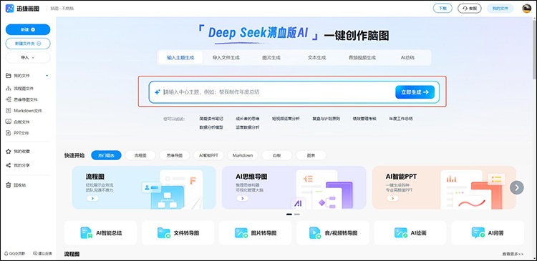Open the 音/视频转导图 tool
This screenshot has height=261, width=537.
(x=333, y=233)
